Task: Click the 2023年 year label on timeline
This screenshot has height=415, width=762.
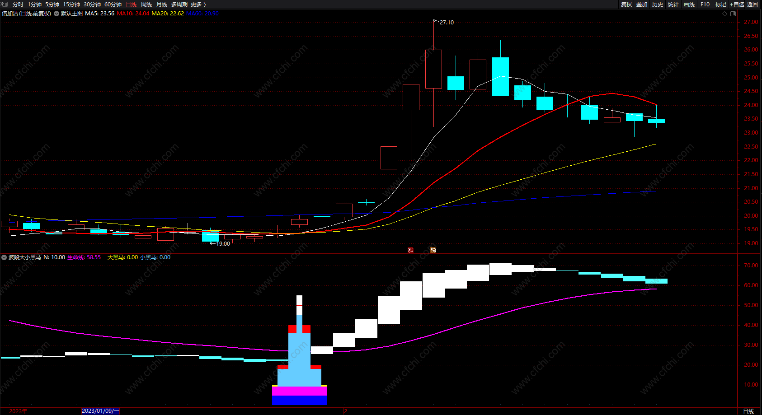Action: tap(18, 411)
